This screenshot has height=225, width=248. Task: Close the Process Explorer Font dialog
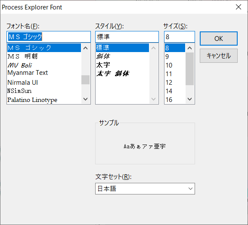pyautogui.click(x=239, y=7)
